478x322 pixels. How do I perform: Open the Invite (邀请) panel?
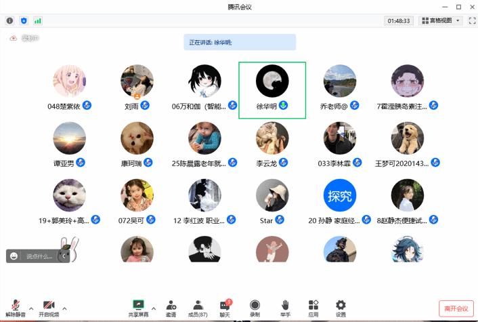[171, 308]
